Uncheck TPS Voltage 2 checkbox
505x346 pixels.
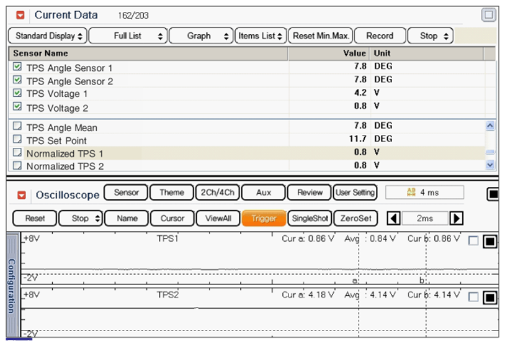[17, 107]
